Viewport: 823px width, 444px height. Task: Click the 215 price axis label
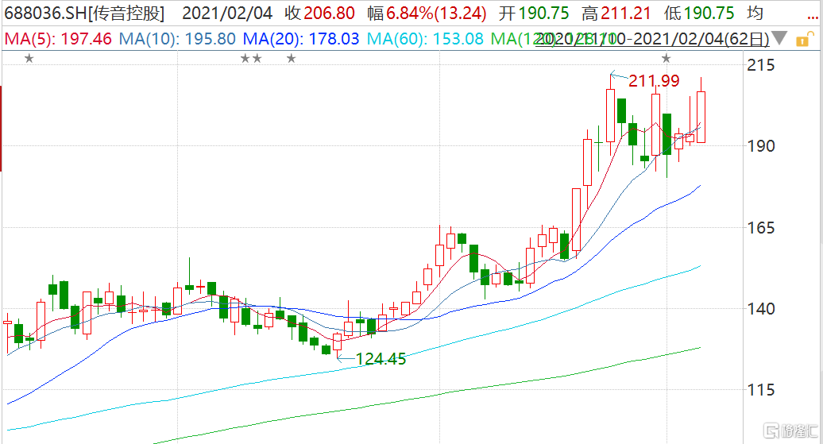761,65
